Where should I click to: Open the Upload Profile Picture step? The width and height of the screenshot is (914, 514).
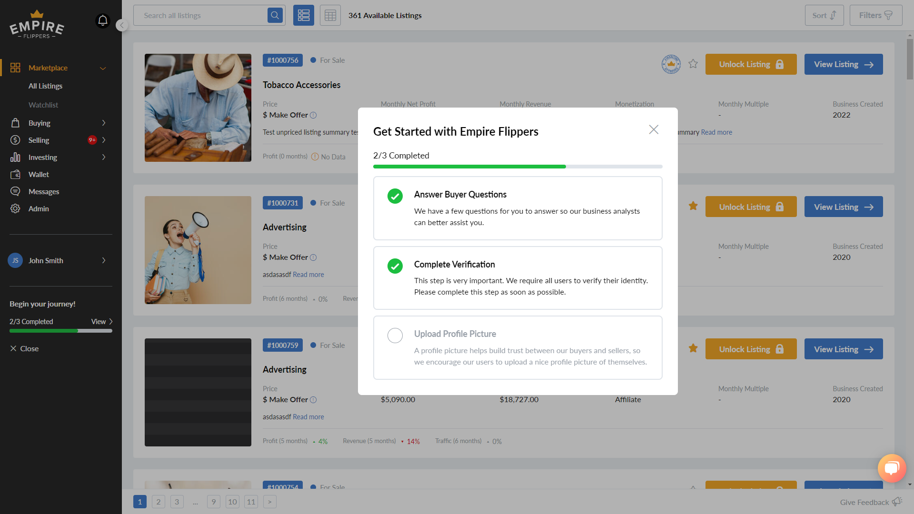tap(517, 347)
